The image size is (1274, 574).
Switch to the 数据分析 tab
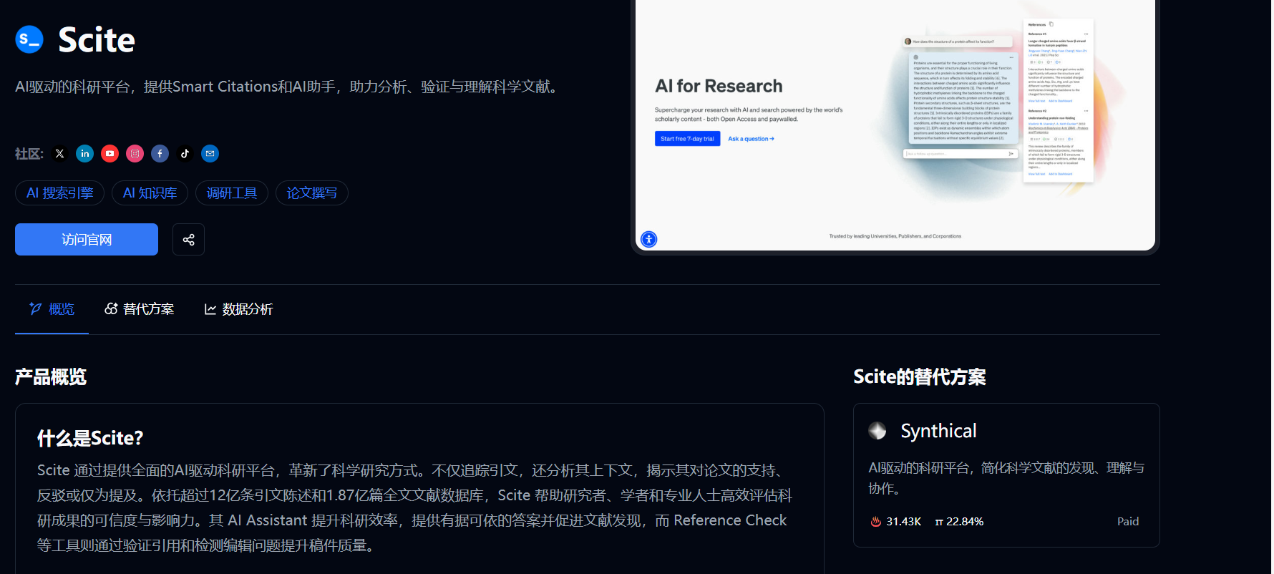coord(238,309)
